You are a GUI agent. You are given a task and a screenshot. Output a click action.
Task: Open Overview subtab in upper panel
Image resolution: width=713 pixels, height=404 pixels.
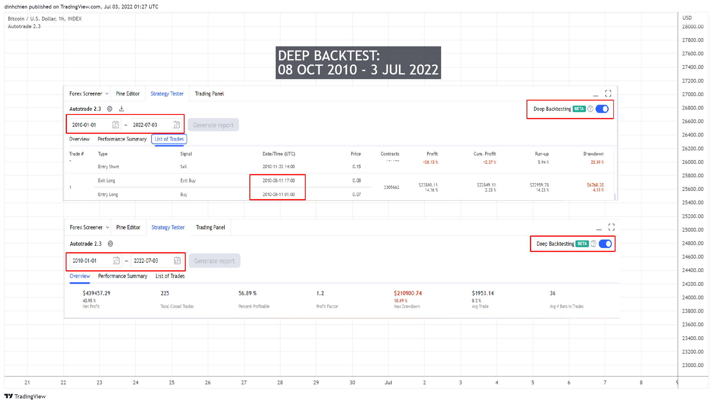(x=79, y=139)
